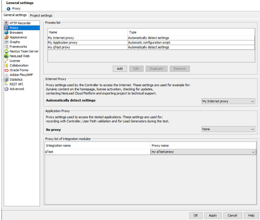
Task: Click the HTTP Recorder icon in sidebar
Action: [x=6, y=23]
